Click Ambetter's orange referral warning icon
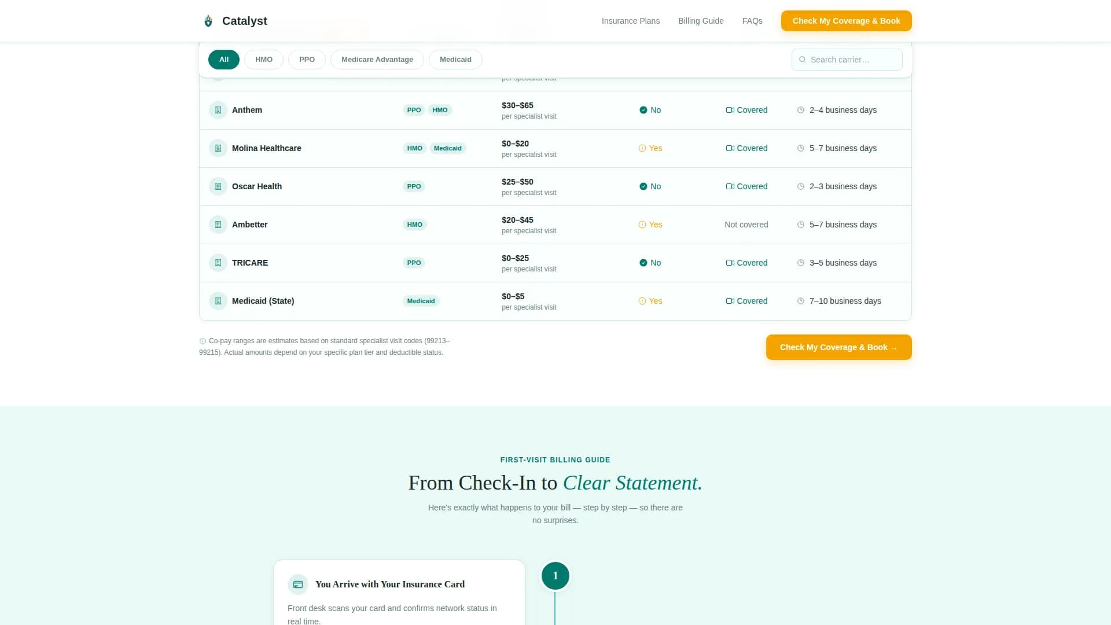The image size is (1111, 625). (x=642, y=225)
